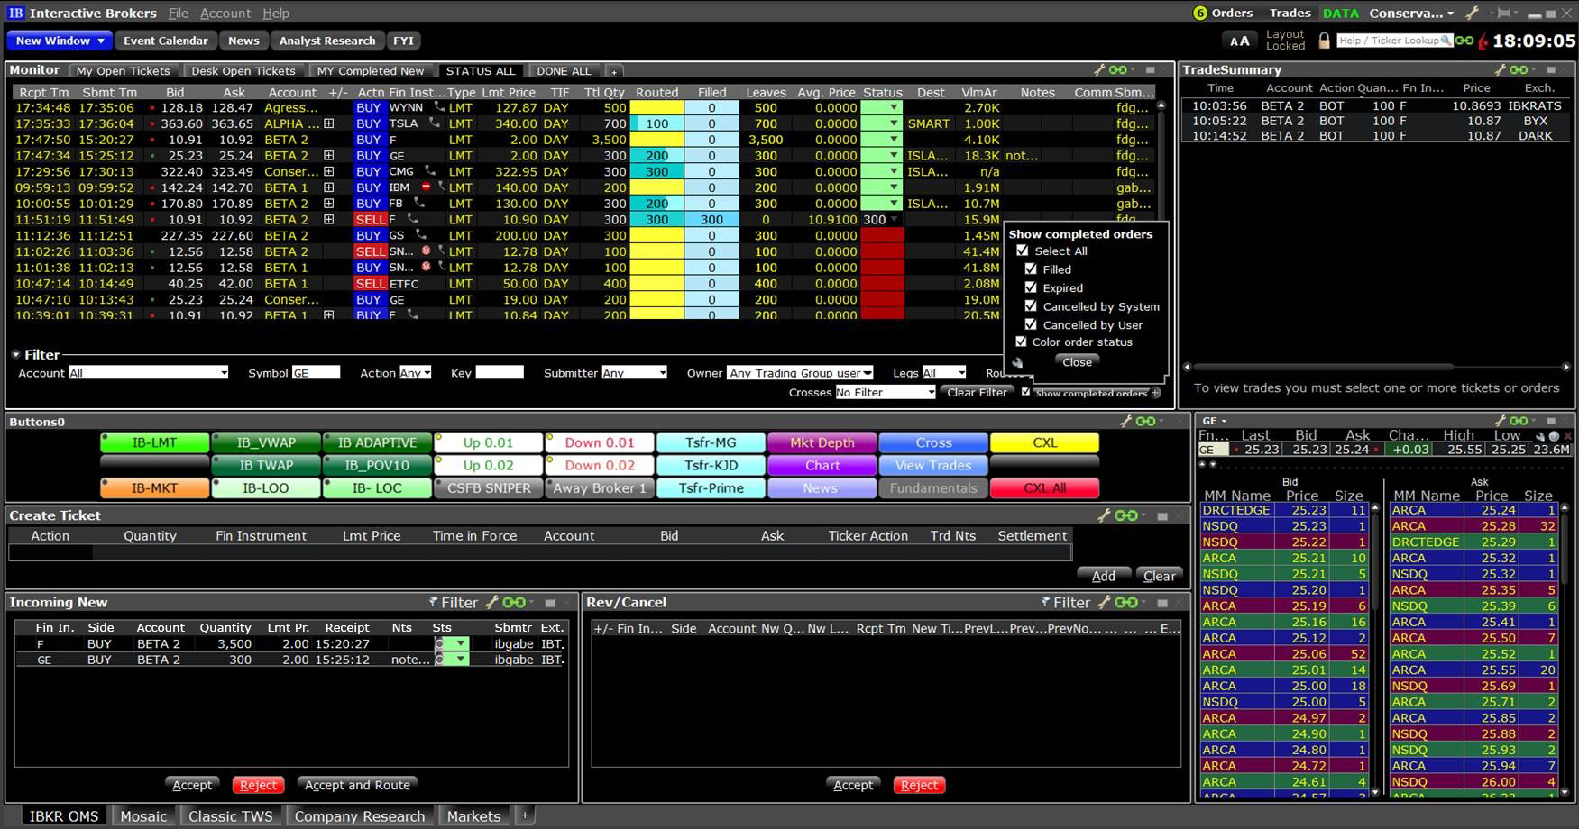Open GE symbol dropdown in depth panel
This screenshot has width=1579, height=829.
click(1214, 421)
